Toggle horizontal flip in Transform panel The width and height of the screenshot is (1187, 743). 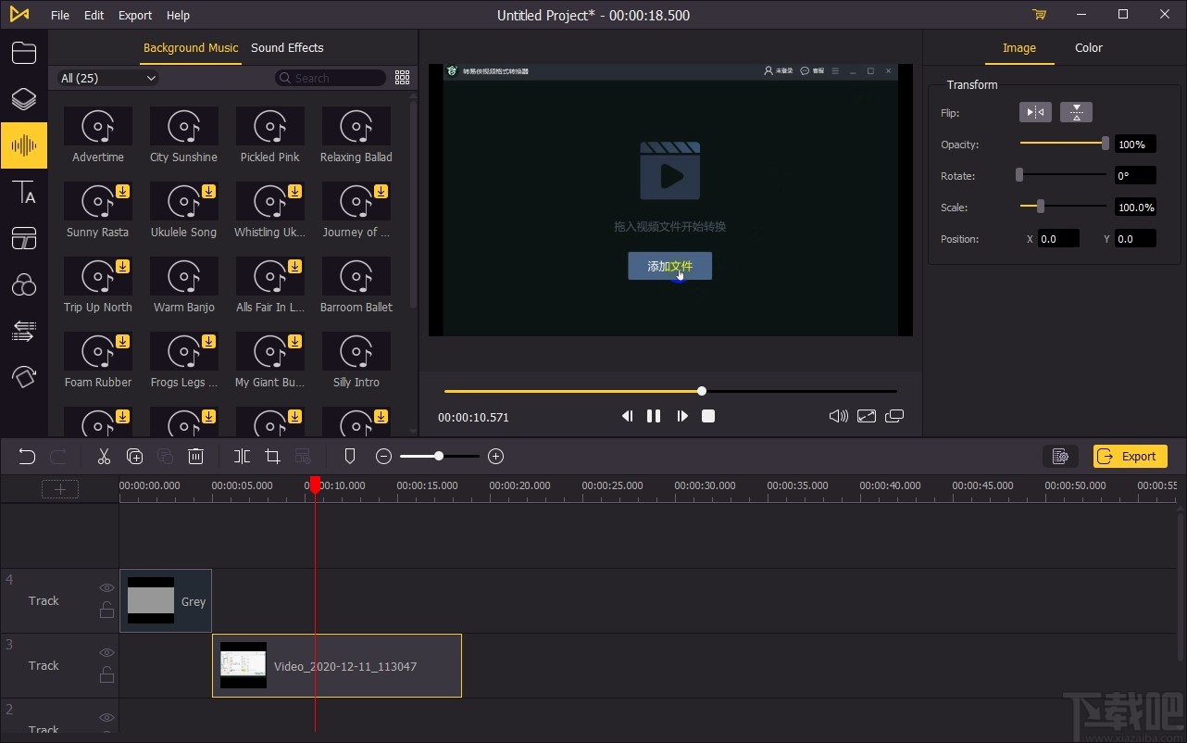pos(1034,112)
